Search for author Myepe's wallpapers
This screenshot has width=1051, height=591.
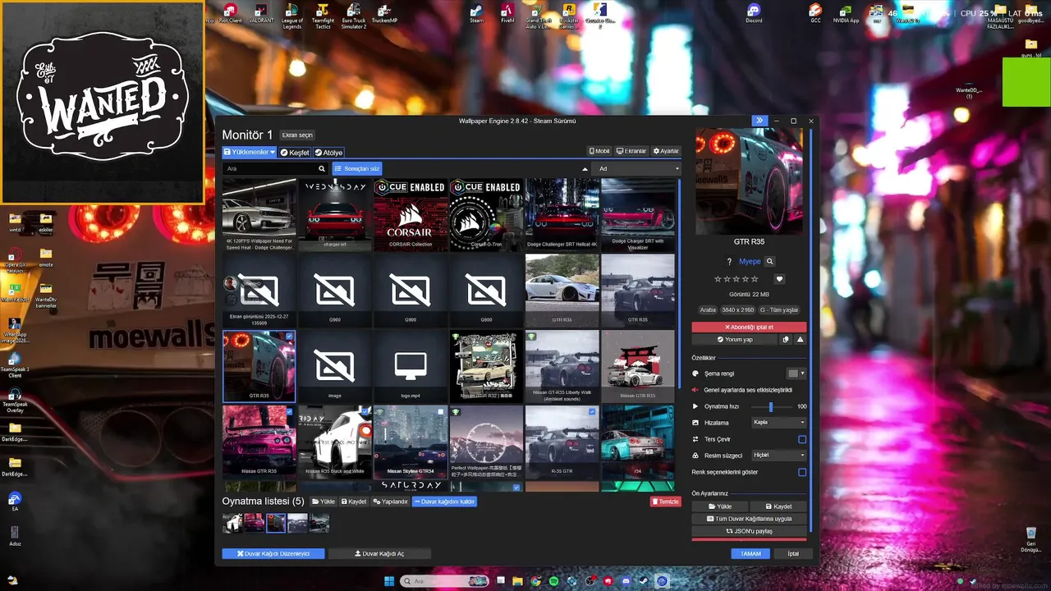(770, 261)
